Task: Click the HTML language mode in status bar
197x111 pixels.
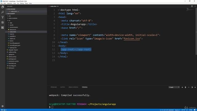Action: [191, 110]
